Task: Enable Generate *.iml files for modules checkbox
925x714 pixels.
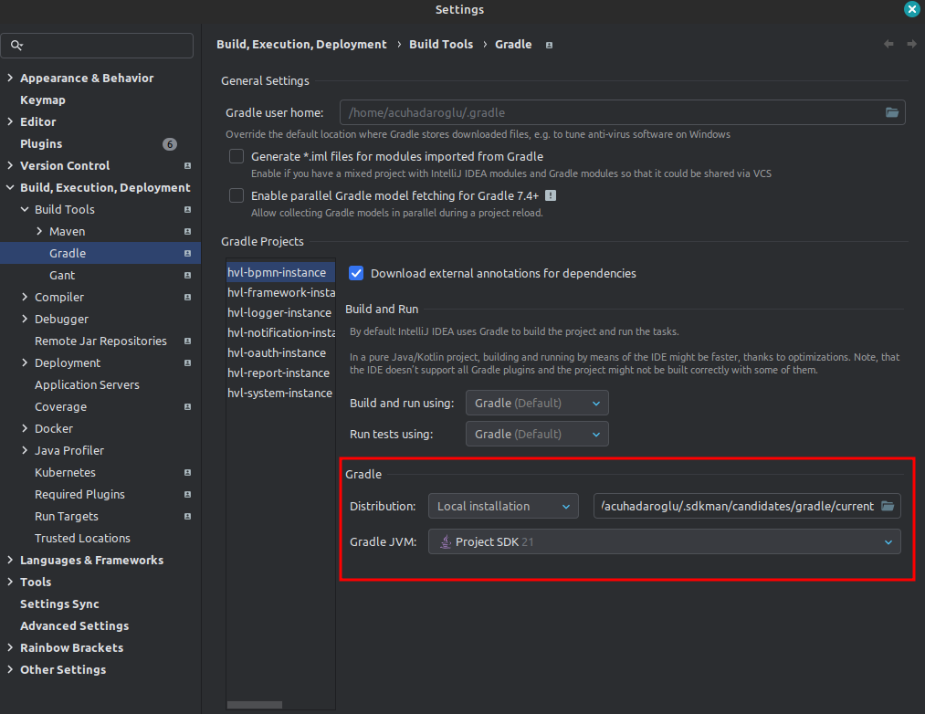Action: pyautogui.click(x=237, y=156)
